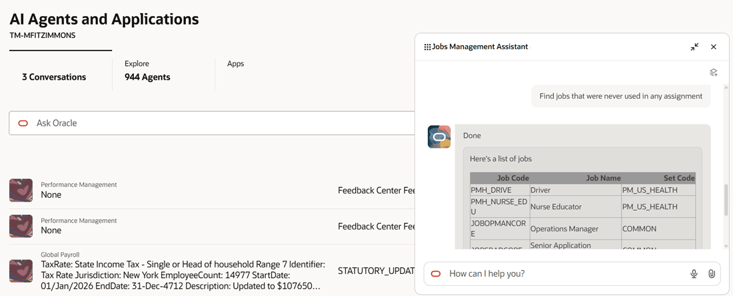Select the PMH_DRIVE job code cell
Screen dimensions: 733x296
click(x=500, y=190)
